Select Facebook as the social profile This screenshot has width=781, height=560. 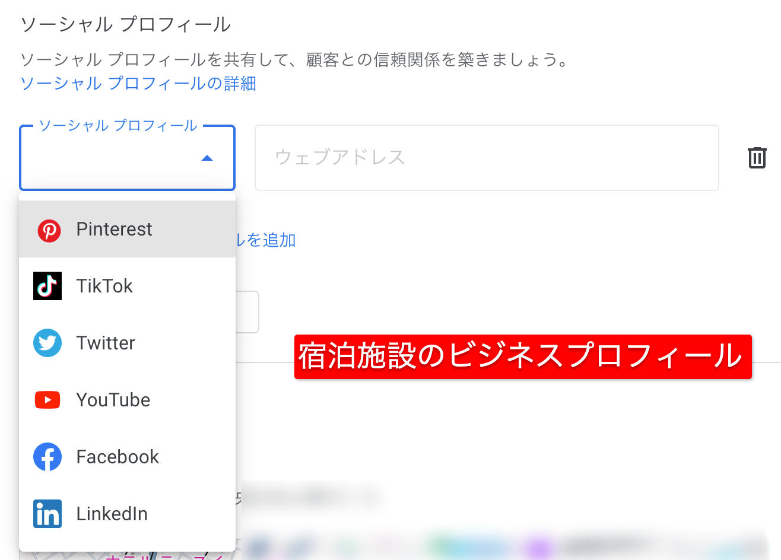(x=127, y=457)
